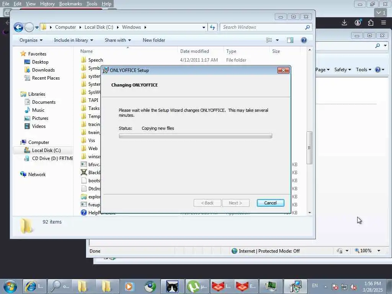Image resolution: width=392 pixels, height=294 pixels.
Task: Click the magnifier icon in Search Windows
Action: [307, 27]
